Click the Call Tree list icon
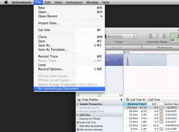Screen dimensions: 179x132 coord(128,100)
